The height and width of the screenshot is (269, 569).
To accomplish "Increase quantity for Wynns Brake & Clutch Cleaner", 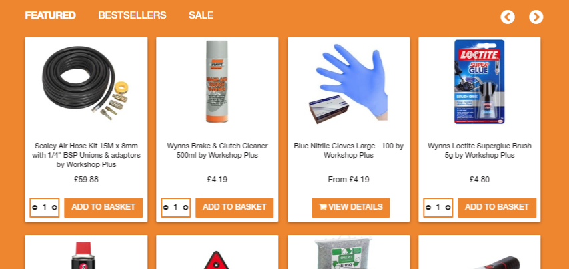I will point(186,208).
